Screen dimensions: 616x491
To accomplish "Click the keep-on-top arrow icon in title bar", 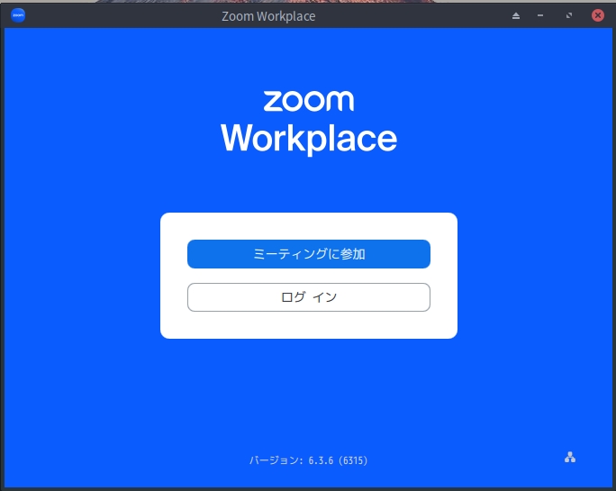I will 516,15.
